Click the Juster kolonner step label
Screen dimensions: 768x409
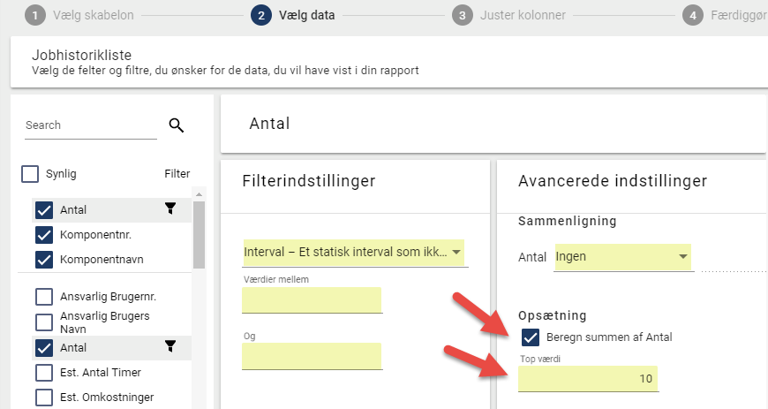[523, 15]
